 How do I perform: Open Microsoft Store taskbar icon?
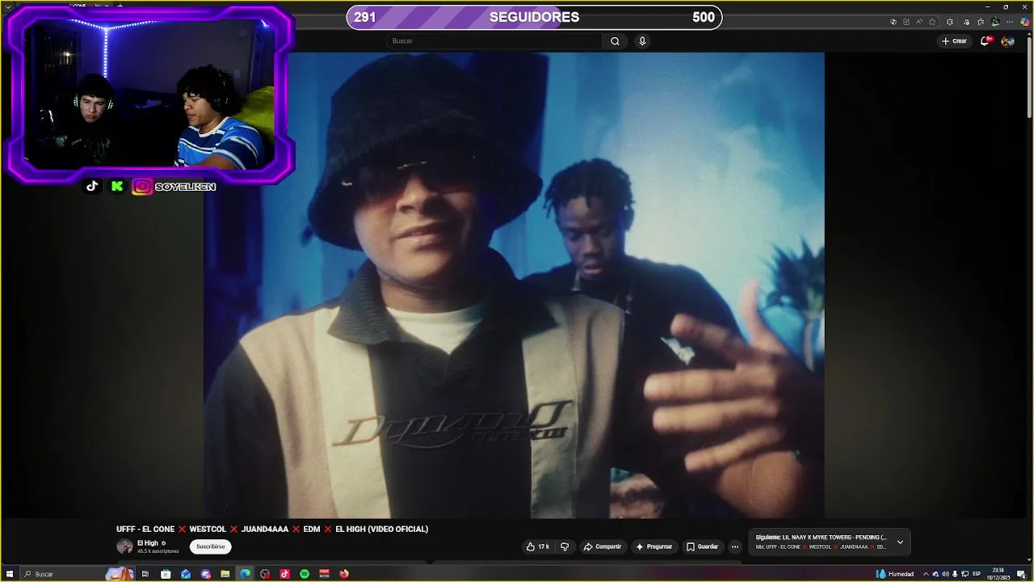(166, 574)
